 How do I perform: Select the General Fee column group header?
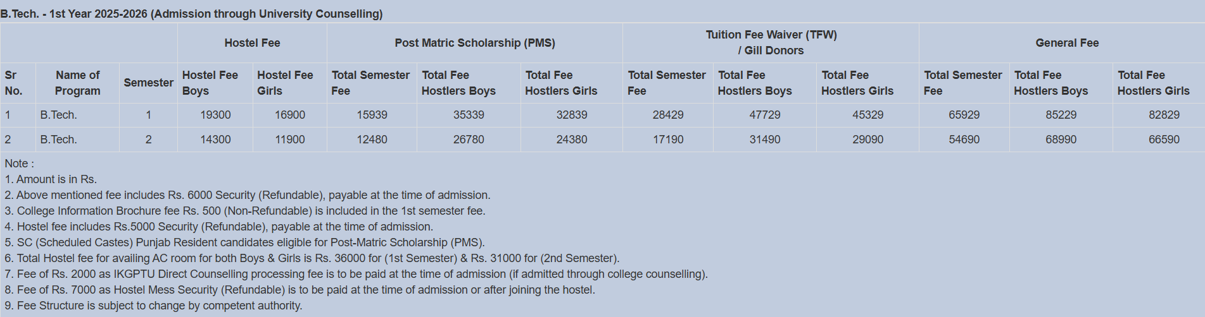(1067, 43)
